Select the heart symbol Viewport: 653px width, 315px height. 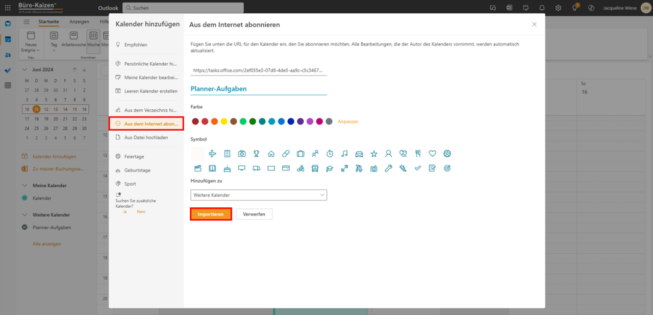click(432, 153)
